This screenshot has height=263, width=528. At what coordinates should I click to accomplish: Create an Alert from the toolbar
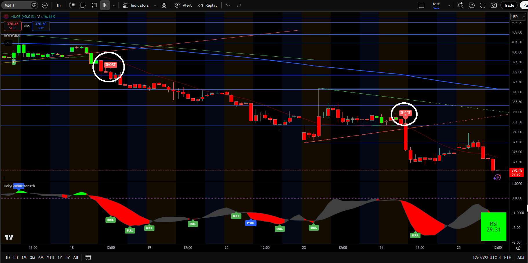click(183, 5)
